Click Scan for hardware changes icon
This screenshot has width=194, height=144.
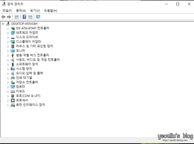point(38,17)
